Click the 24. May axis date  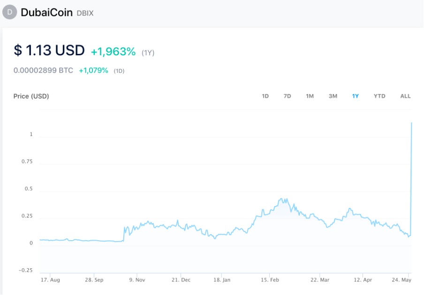(x=401, y=280)
